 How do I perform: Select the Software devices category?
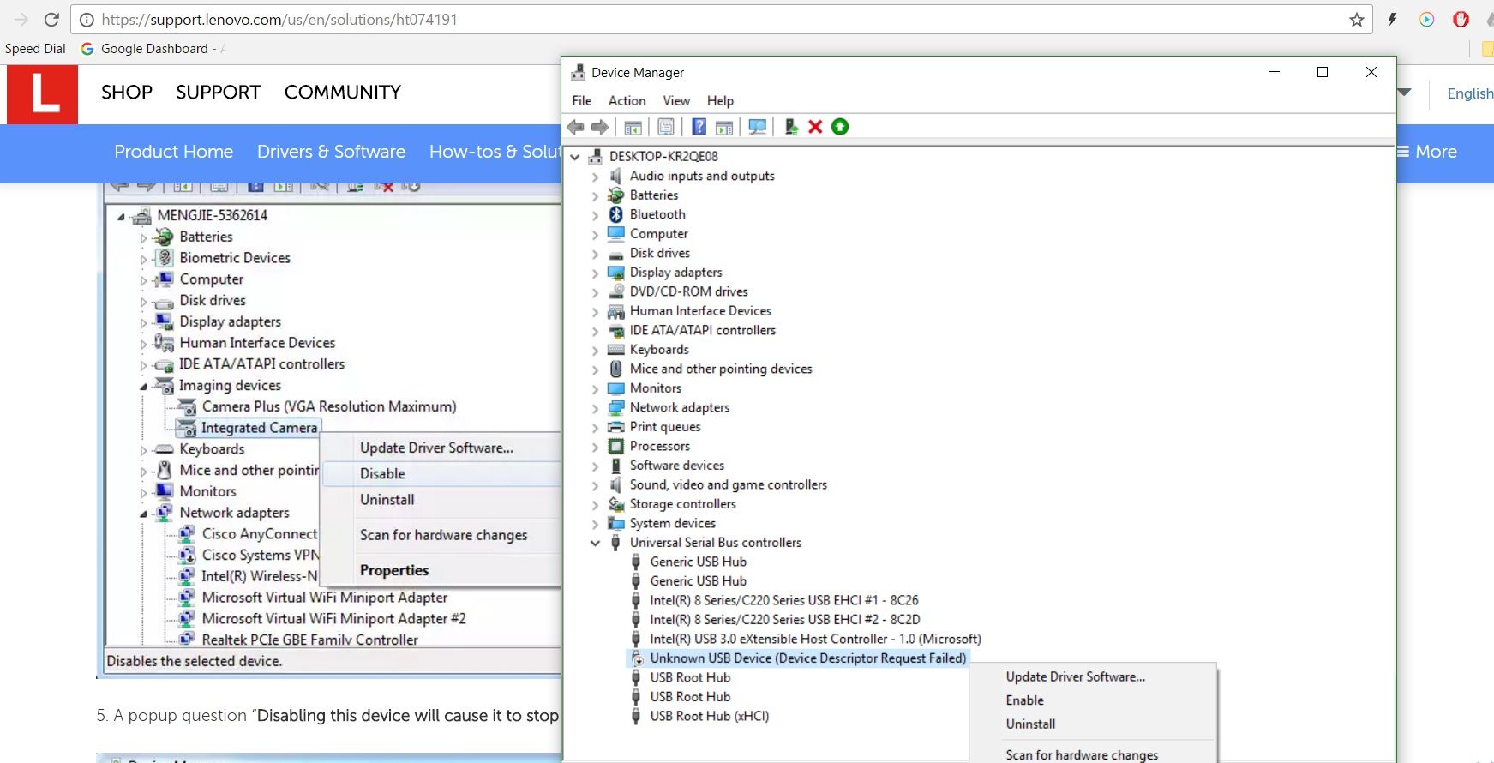tap(676, 466)
